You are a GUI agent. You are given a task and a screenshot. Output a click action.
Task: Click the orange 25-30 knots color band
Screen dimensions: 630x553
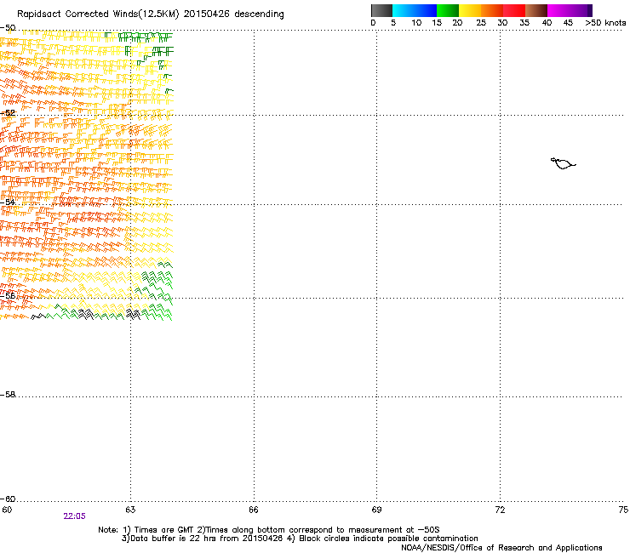pos(492,10)
